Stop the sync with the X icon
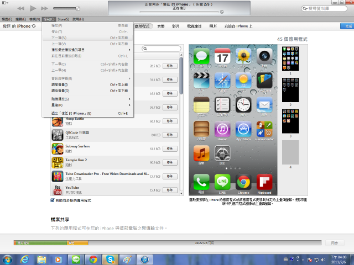Viewport: 354px width, 265px height. pyautogui.click(x=222, y=12)
